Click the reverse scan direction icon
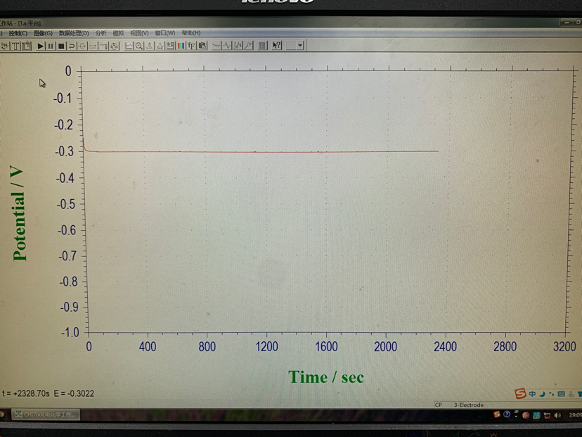 (x=72, y=46)
